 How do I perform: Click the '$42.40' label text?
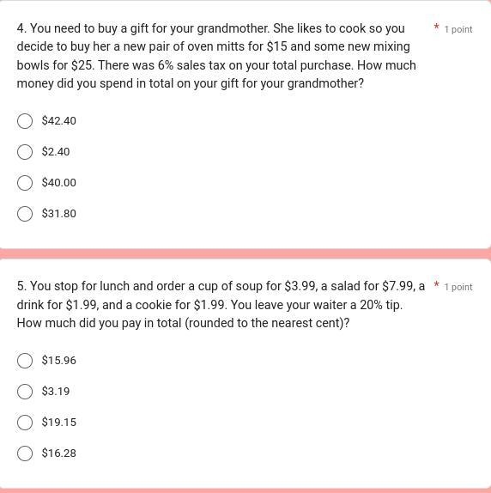click(59, 121)
